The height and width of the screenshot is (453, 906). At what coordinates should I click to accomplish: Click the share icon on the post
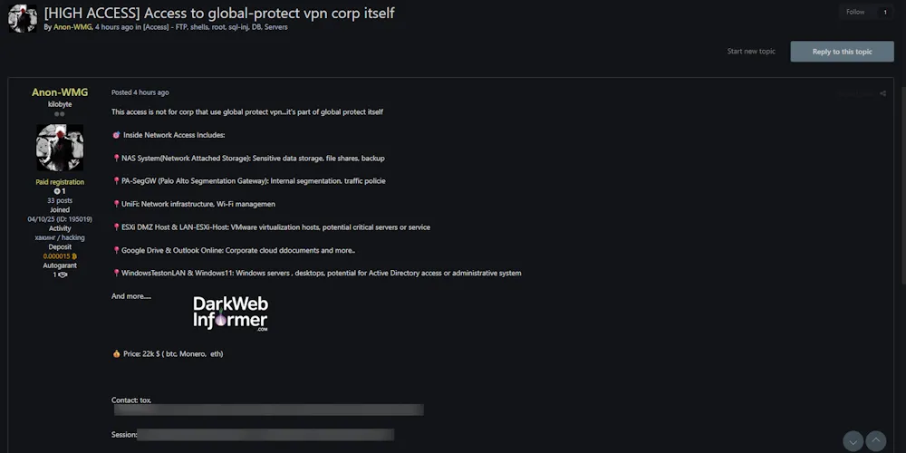click(883, 93)
